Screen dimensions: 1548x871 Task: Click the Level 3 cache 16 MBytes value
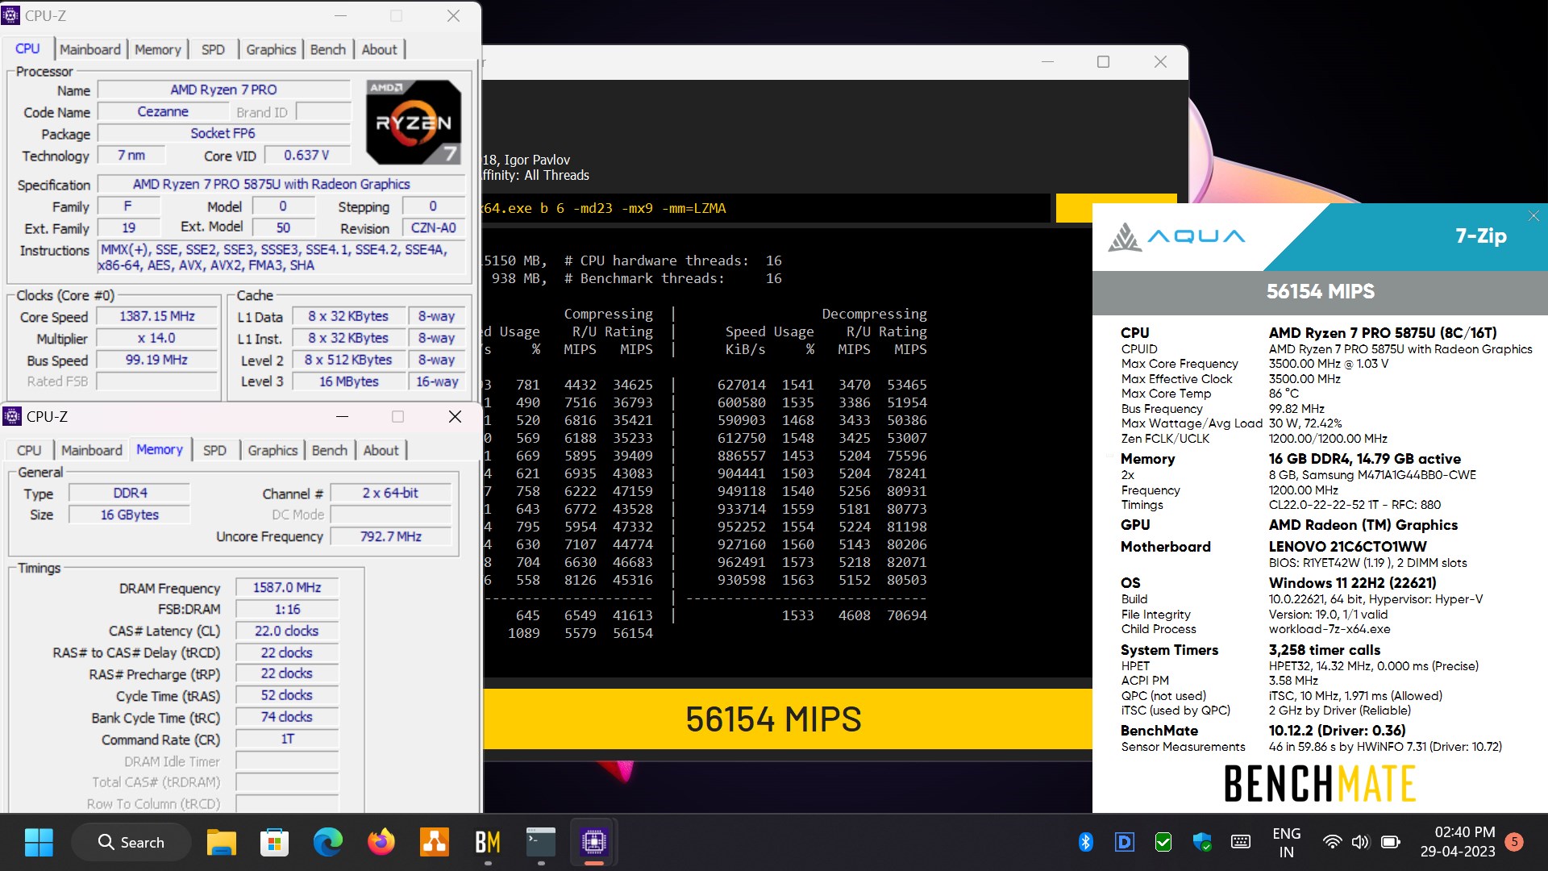[x=348, y=381]
